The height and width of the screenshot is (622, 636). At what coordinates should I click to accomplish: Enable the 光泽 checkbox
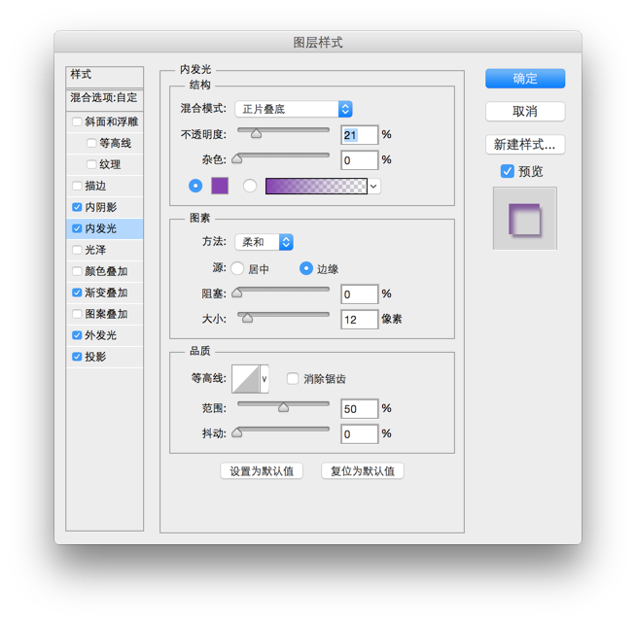click(77, 250)
